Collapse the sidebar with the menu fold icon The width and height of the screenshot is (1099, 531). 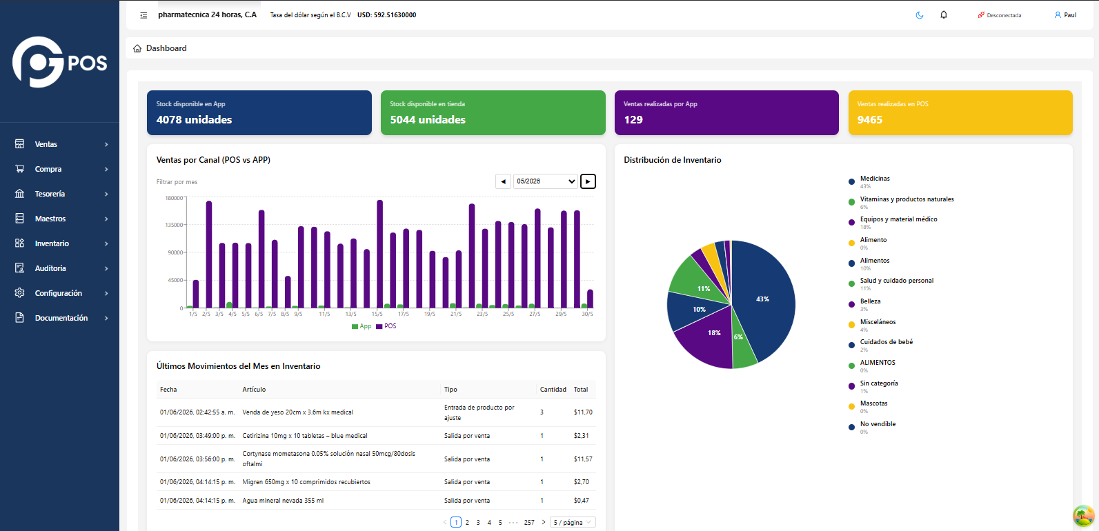click(143, 15)
